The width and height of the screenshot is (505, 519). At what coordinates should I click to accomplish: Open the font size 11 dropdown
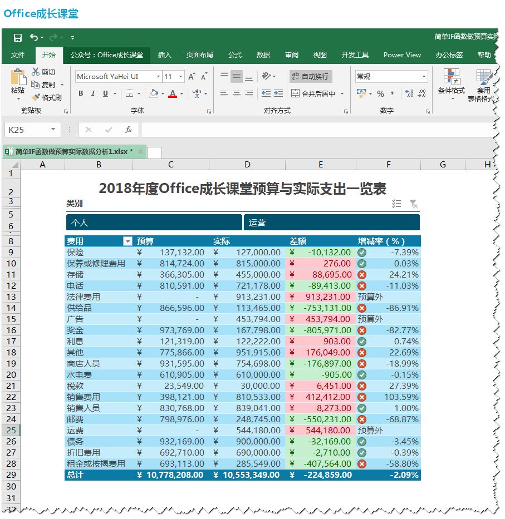[x=180, y=76]
